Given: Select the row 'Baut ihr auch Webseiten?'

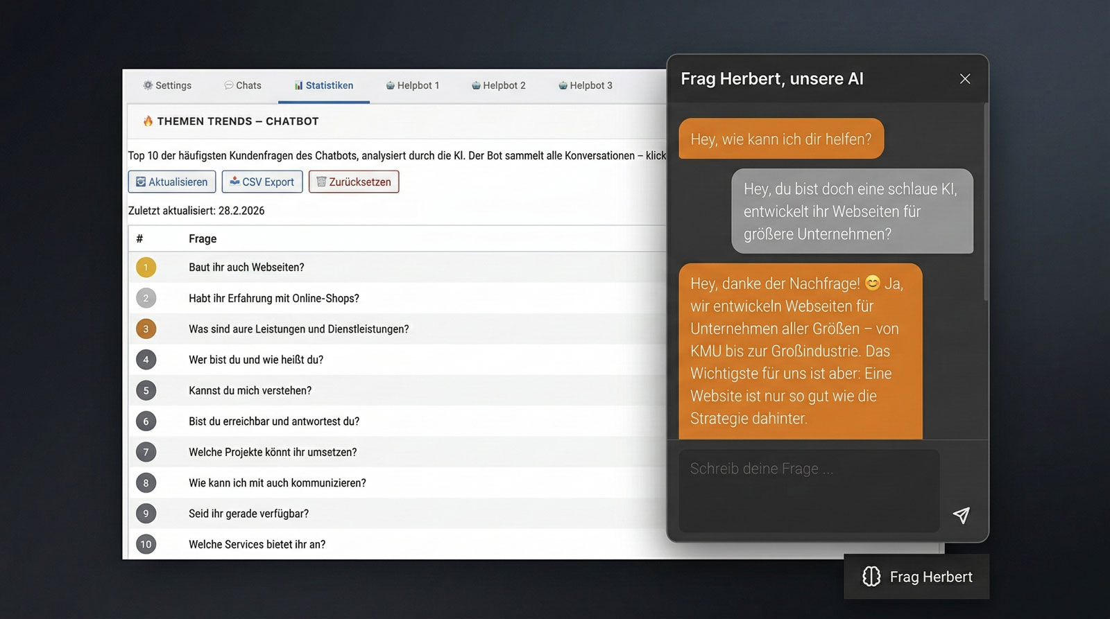Looking at the screenshot, I should pyautogui.click(x=246, y=268).
